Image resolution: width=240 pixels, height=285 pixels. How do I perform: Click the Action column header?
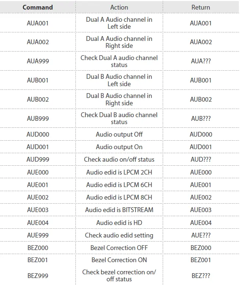point(119,7)
